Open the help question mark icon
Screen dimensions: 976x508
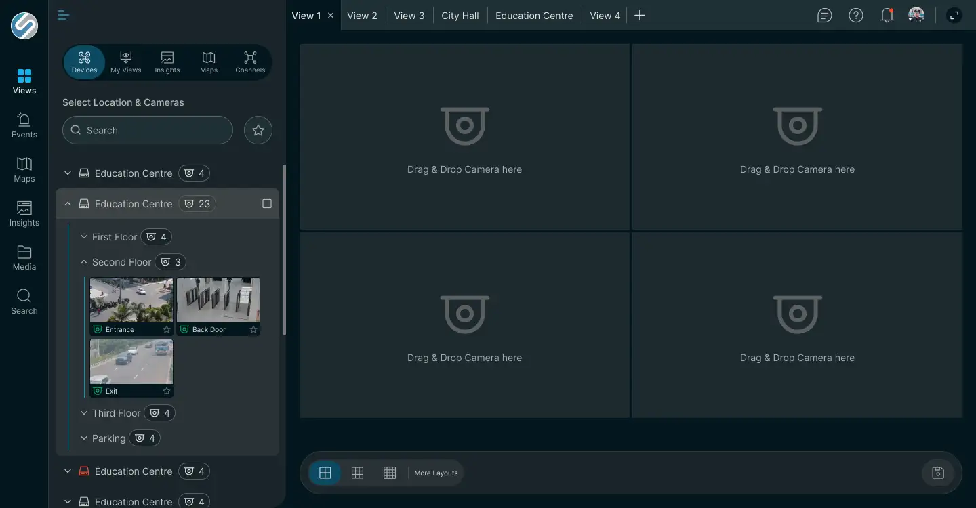pos(856,15)
